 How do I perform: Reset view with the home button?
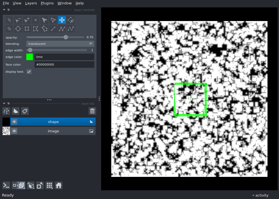pyautogui.click(x=58, y=186)
